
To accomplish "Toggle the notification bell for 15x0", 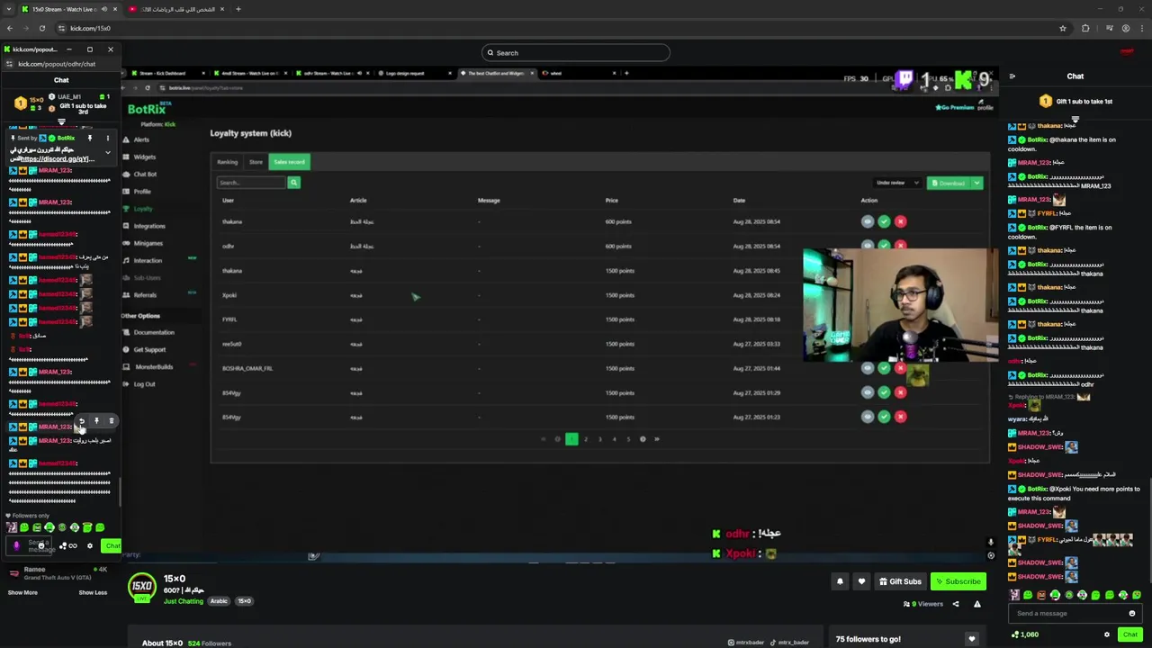I will pyautogui.click(x=840, y=581).
